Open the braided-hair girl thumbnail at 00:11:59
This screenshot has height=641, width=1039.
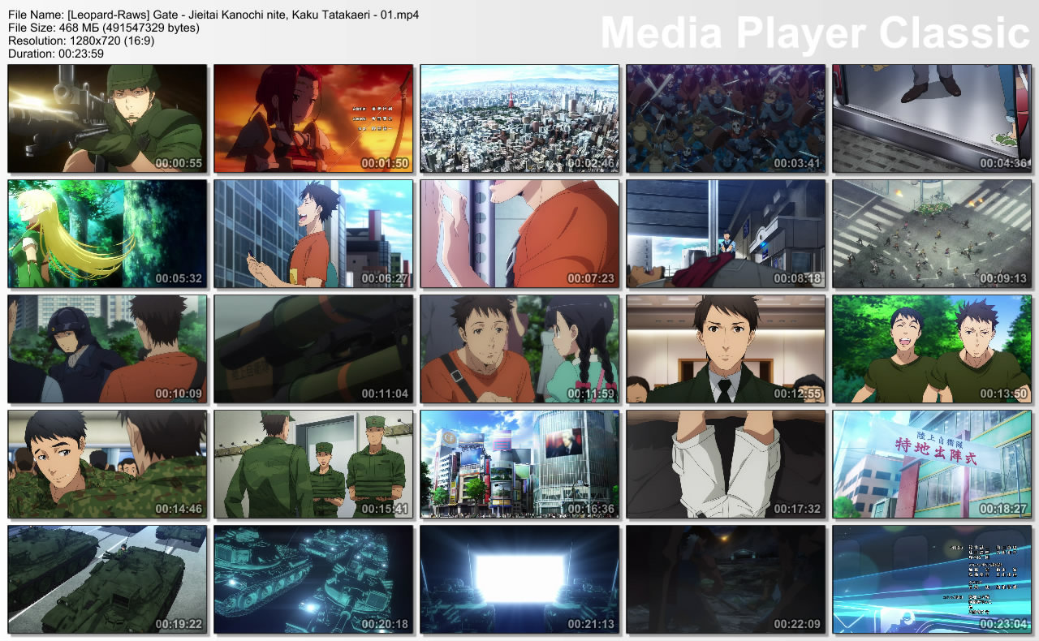519,349
